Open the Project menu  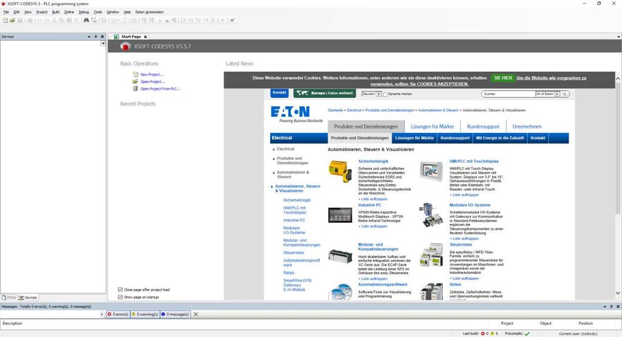point(42,12)
